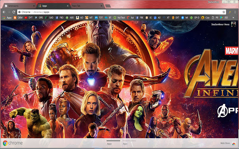Open the Vul Test bookmark
This screenshot has width=239, height=149.
point(119,18)
